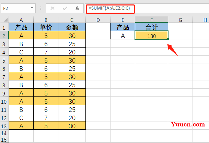The width and height of the screenshot is (209, 143).
Task: Expand the Name Box dropdown arrow
Action: pos(32,8)
